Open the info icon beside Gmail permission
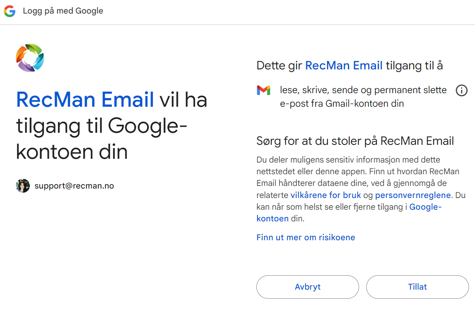475x310 pixels. 461,91
